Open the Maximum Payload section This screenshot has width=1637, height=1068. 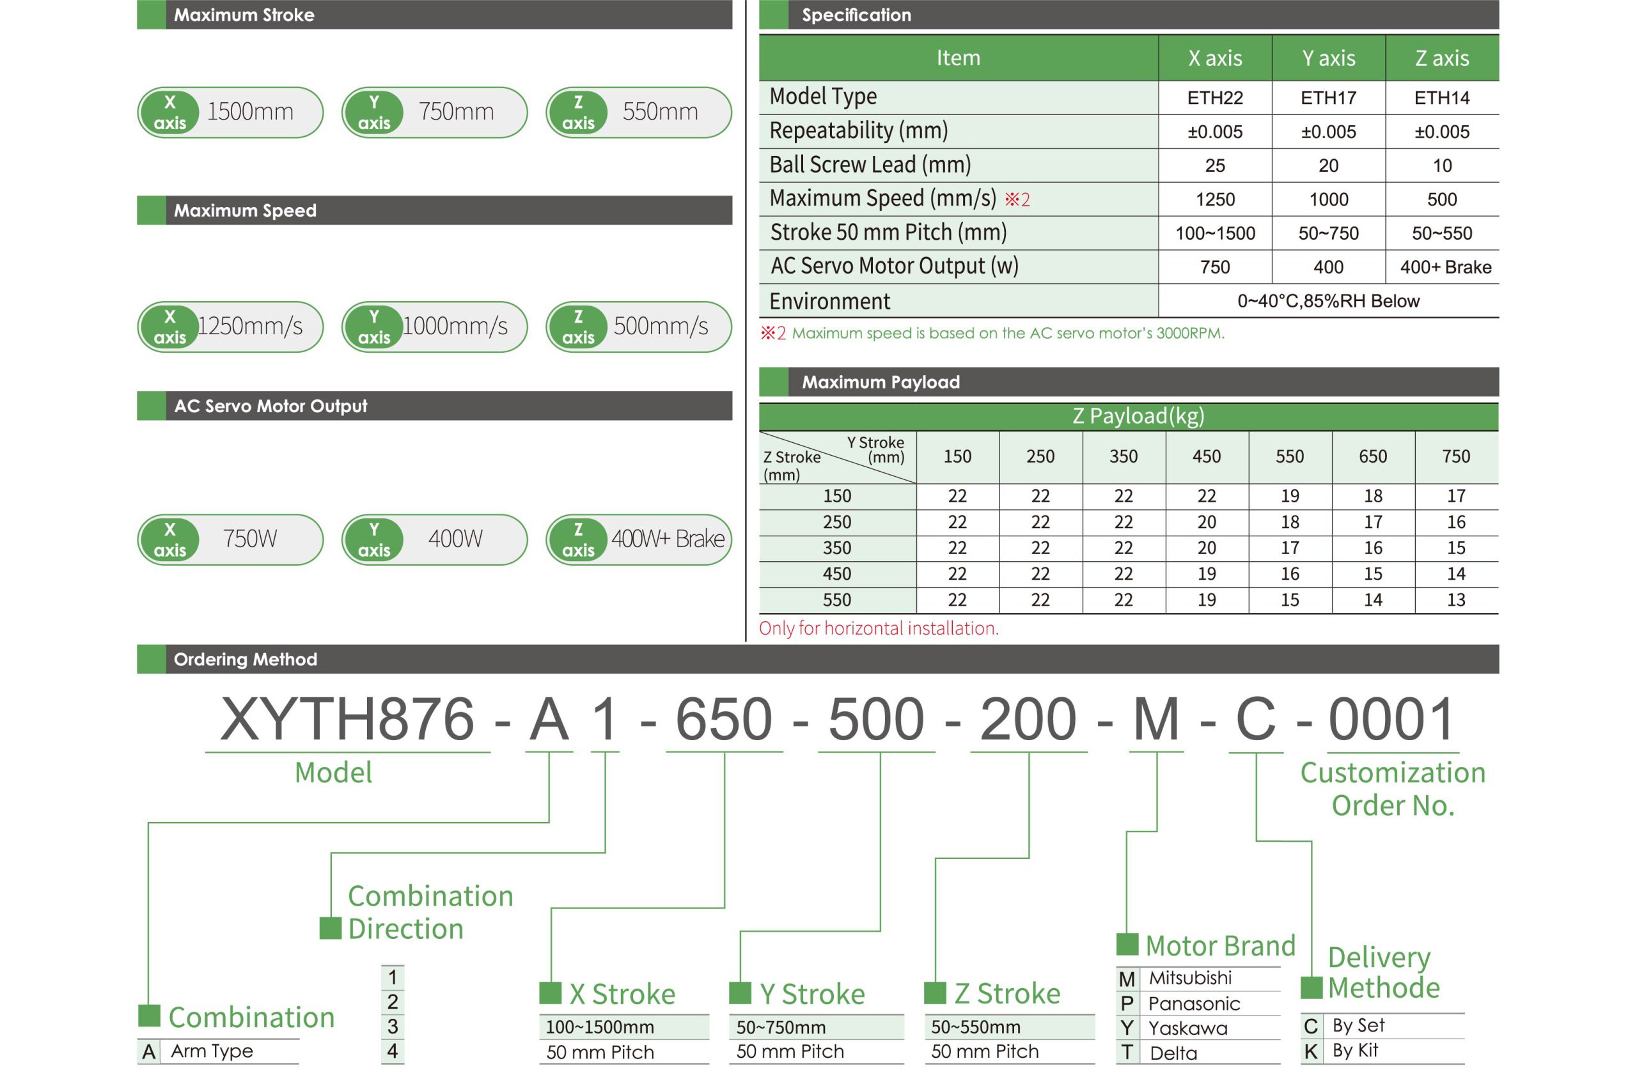click(x=881, y=383)
